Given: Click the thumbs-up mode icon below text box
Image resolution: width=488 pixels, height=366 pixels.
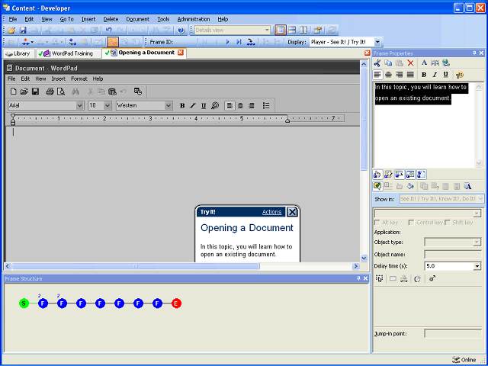Looking at the screenshot, I should click(x=377, y=175).
